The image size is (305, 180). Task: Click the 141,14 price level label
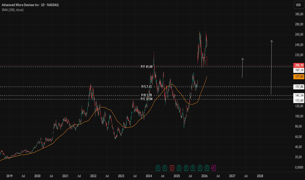(x=299, y=96)
